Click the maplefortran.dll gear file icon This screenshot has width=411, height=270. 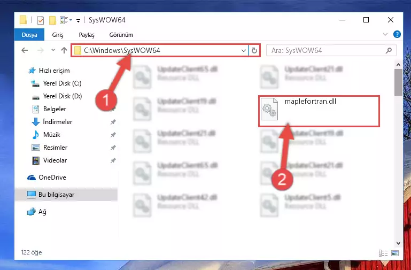tap(269, 109)
